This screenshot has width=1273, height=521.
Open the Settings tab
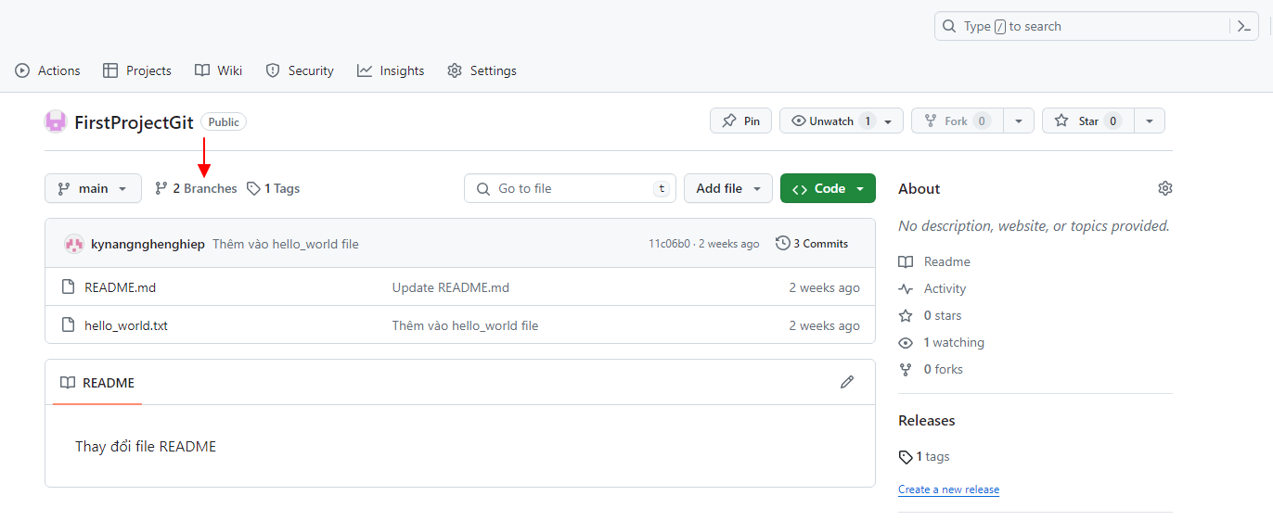click(x=482, y=70)
